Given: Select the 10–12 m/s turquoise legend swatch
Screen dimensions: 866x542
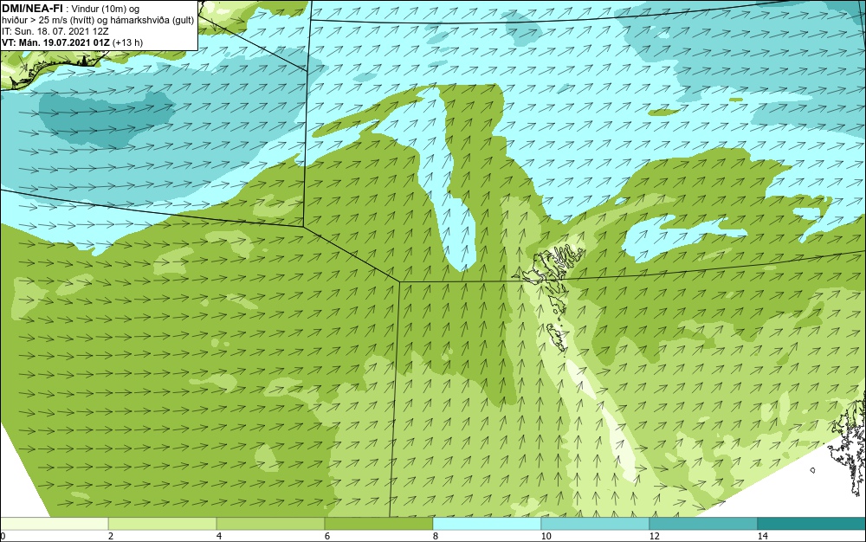Looking at the screenshot, I should pyautogui.click(x=596, y=524).
